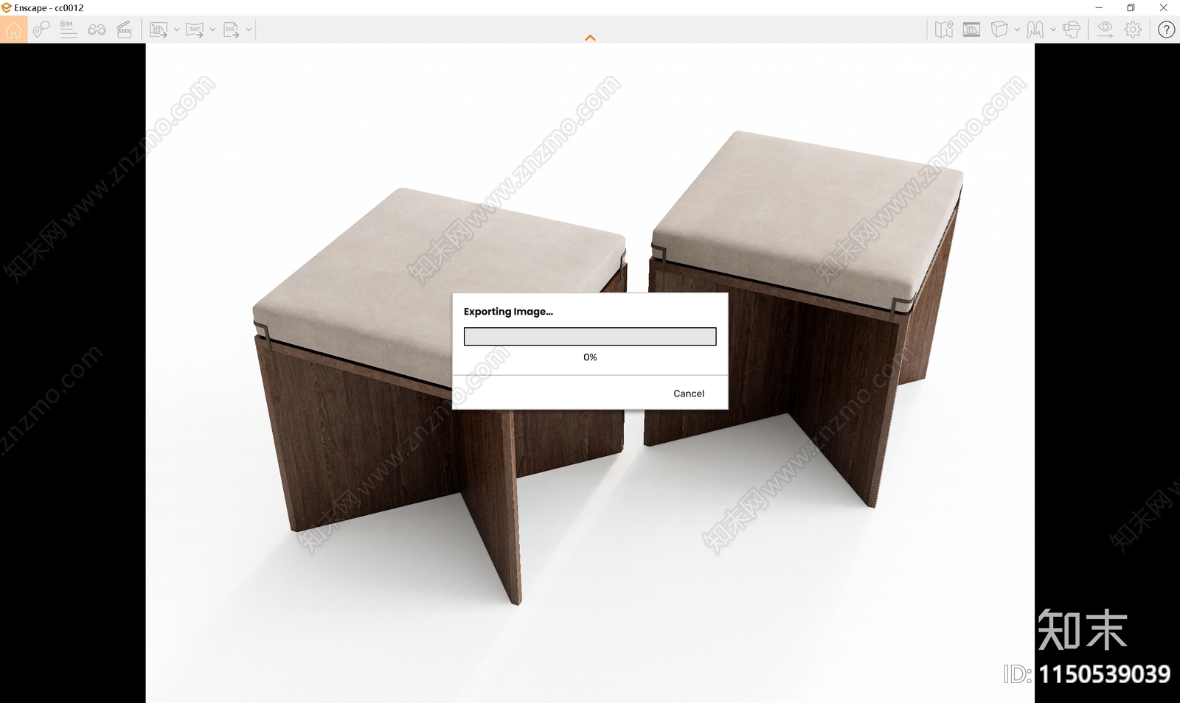Click the Home icon in the toolbar

[x=13, y=29]
